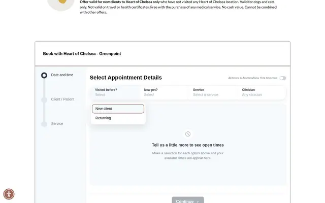Click the All times in America/New York label
325x203 pixels.
click(x=253, y=78)
